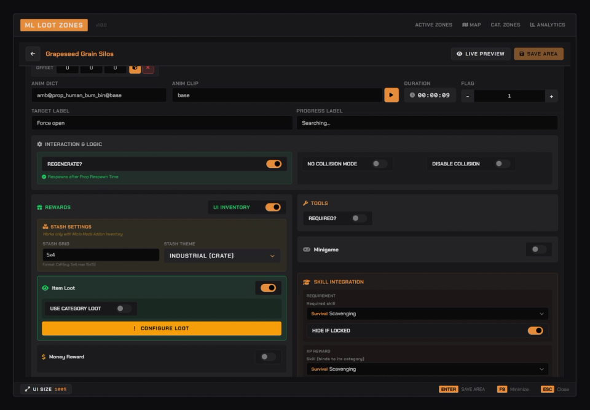Open the Map tab
Screen dimensions: 590x410
pos(471,25)
